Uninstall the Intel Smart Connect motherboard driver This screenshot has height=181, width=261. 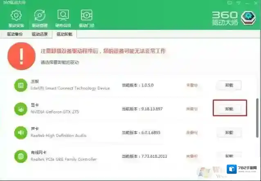point(228,85)
